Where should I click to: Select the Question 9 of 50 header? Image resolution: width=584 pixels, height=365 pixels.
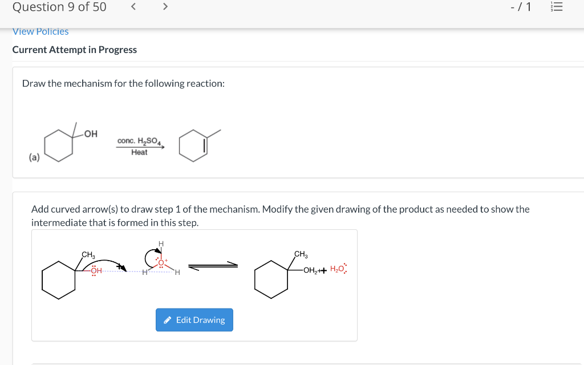click(59, 7)
